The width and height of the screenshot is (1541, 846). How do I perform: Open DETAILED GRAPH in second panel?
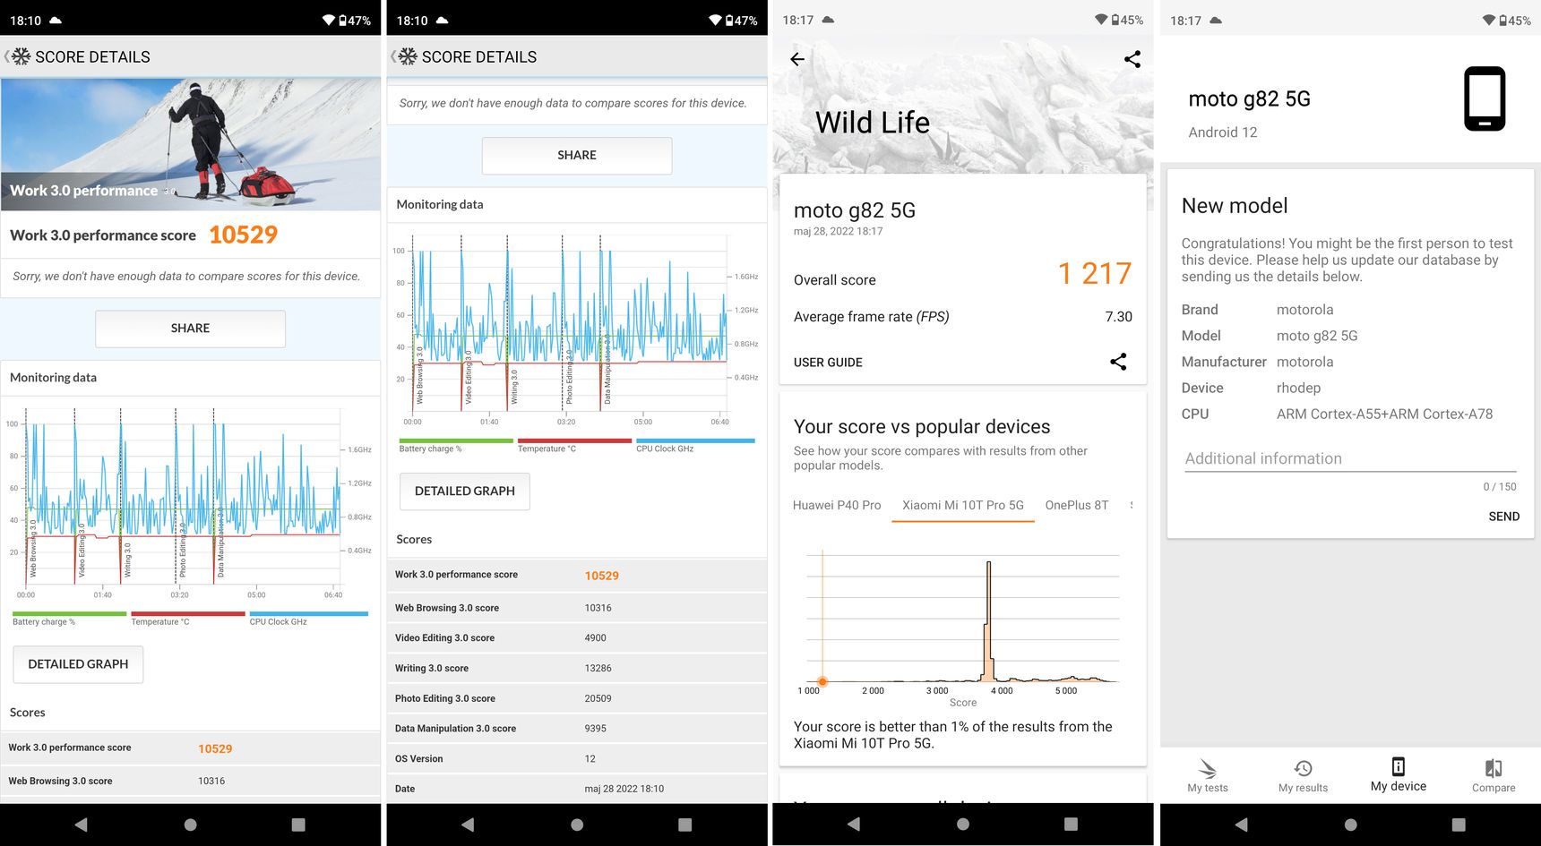pyautogui.click(x=465, y=491)
